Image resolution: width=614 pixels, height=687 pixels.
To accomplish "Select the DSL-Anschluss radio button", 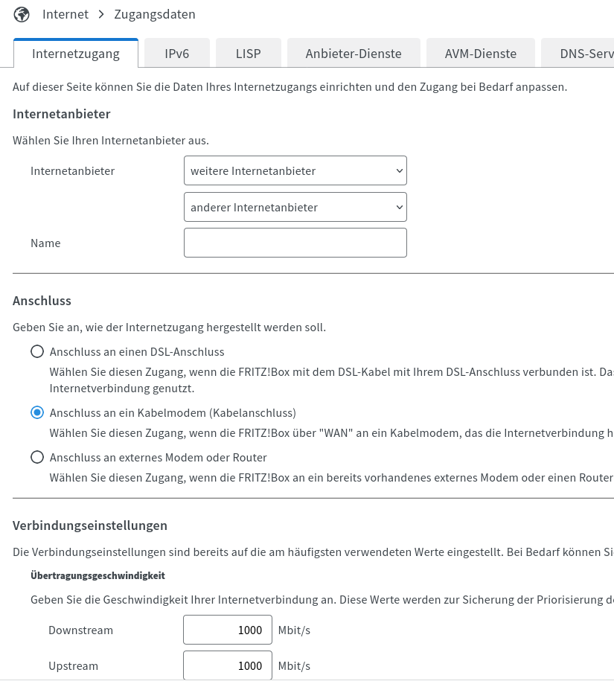I will point(37,351).
